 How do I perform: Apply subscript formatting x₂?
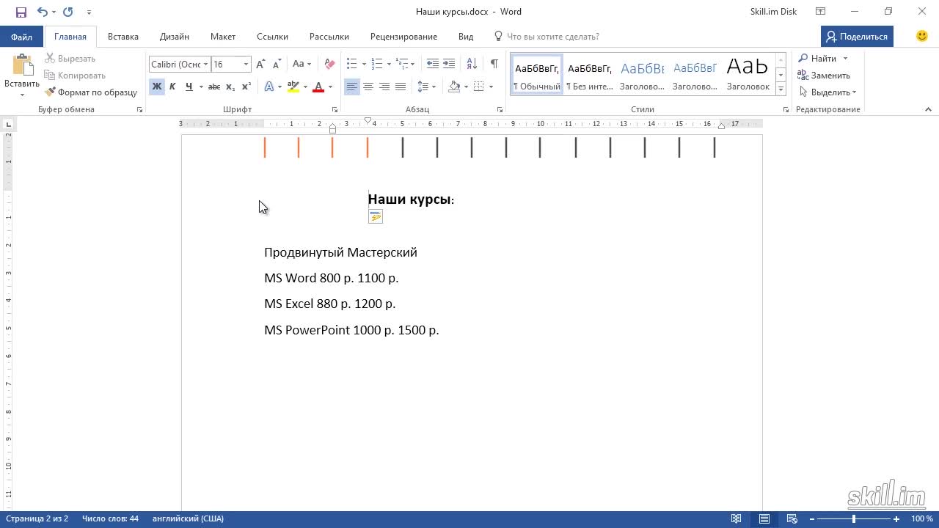click(230, 87)
